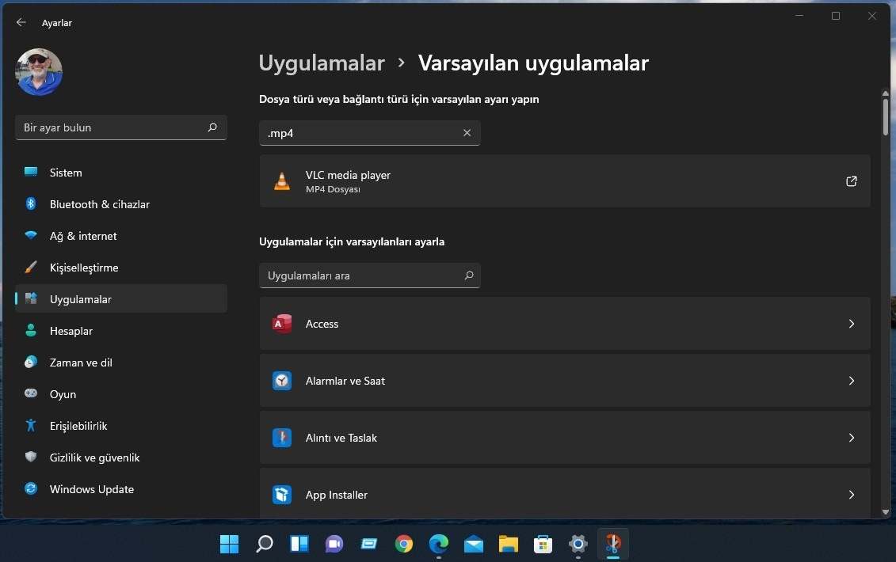
Task: Click the Uygulamalar breadcrumb link
Action: (322, 63)
